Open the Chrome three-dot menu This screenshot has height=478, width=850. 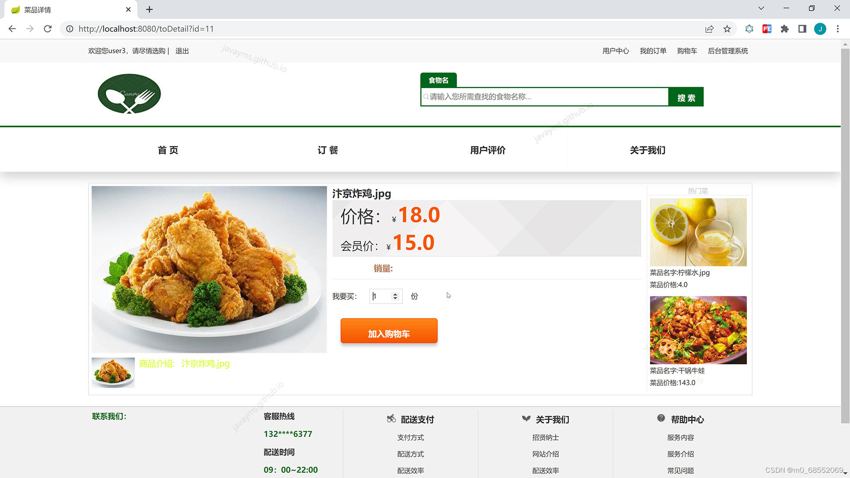(838, 29)
